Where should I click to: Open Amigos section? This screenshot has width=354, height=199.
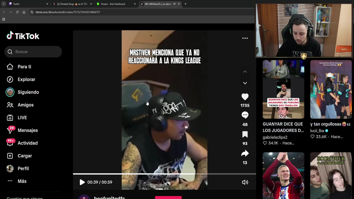25,105
